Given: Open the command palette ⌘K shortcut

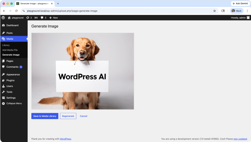Looking at the screenshot, I should pos(36,18).
